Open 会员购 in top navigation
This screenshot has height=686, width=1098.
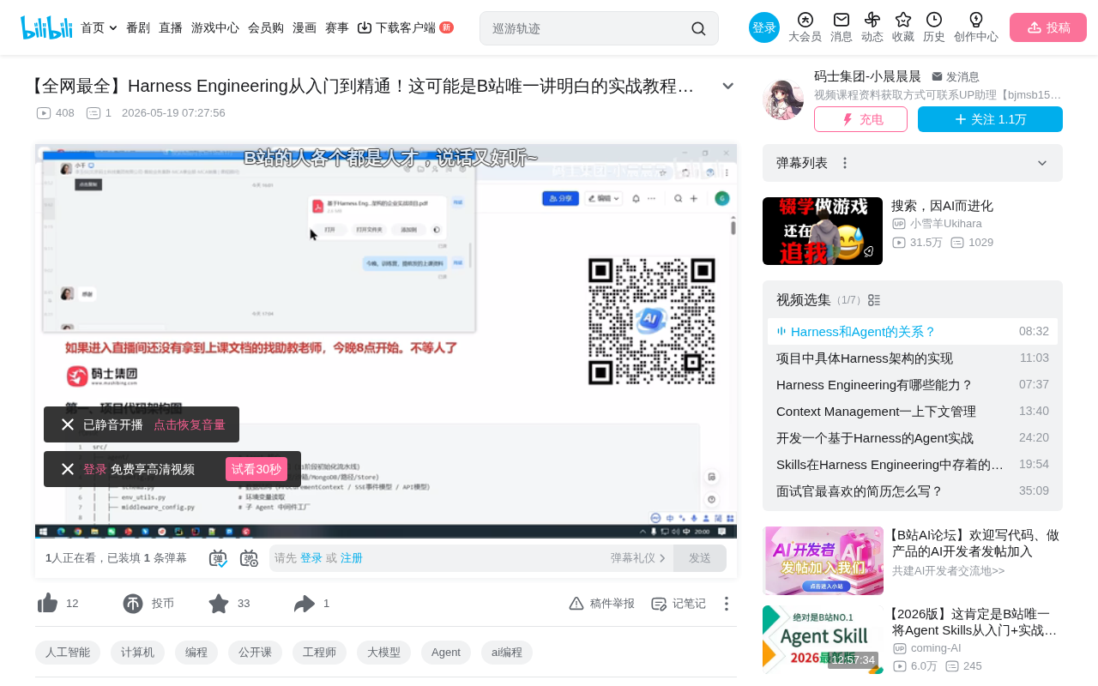click(x=266, y=27)
